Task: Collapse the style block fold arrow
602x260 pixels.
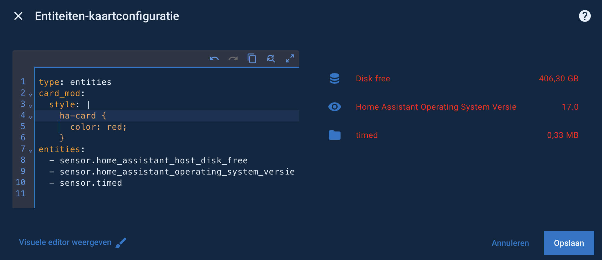Action: click(30, 106)
